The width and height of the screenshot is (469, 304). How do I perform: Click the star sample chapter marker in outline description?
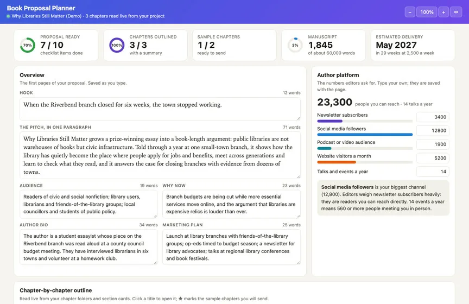[180, 299]
